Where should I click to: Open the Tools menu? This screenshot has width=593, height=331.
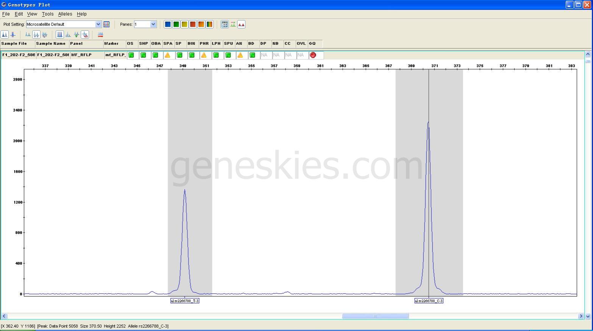coord(48,14)
